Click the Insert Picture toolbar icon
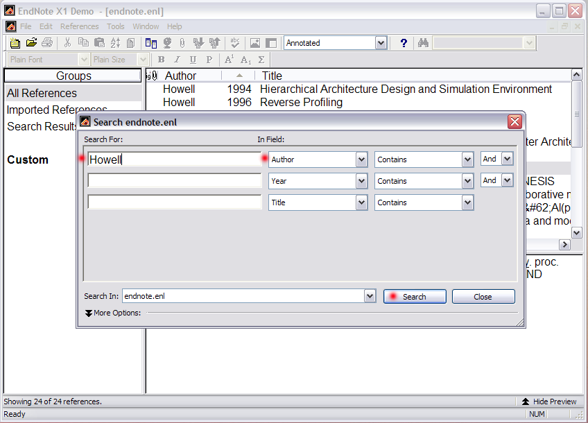 255,43
